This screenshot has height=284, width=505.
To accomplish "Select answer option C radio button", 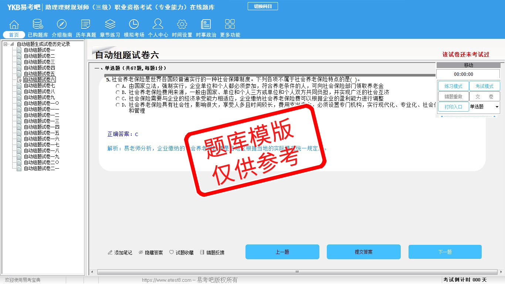I will click(x=118, y=99).
